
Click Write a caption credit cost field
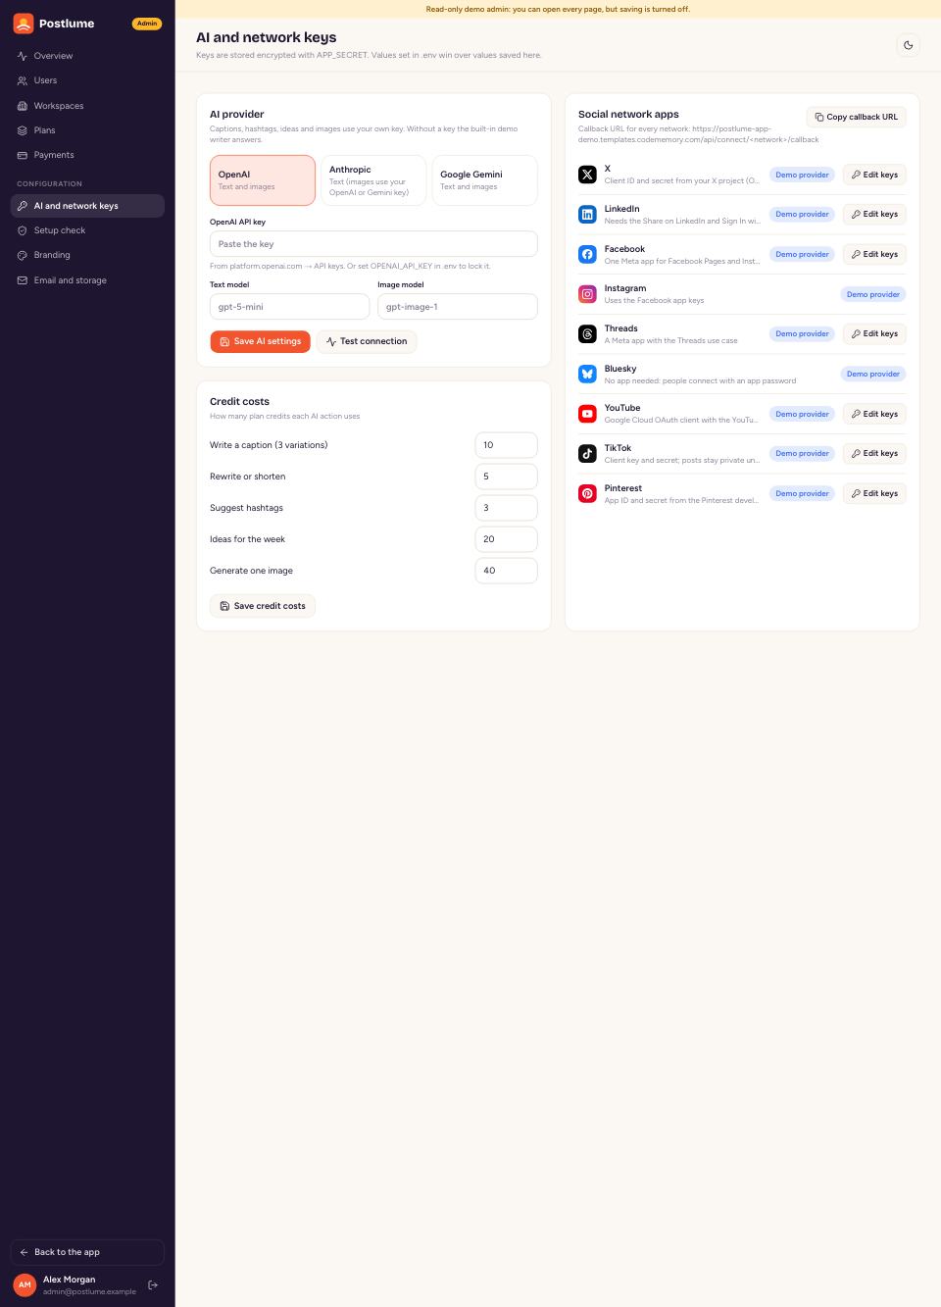point(506,445)
